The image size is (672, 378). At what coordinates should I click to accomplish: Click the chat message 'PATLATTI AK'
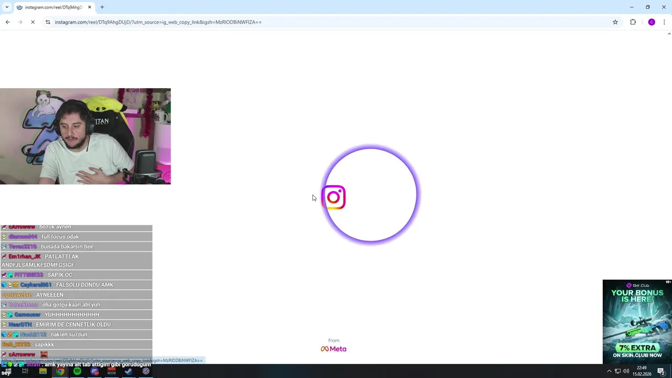pos(61,257)
